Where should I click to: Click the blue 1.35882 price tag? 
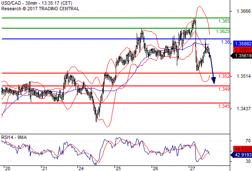[242, 44]
